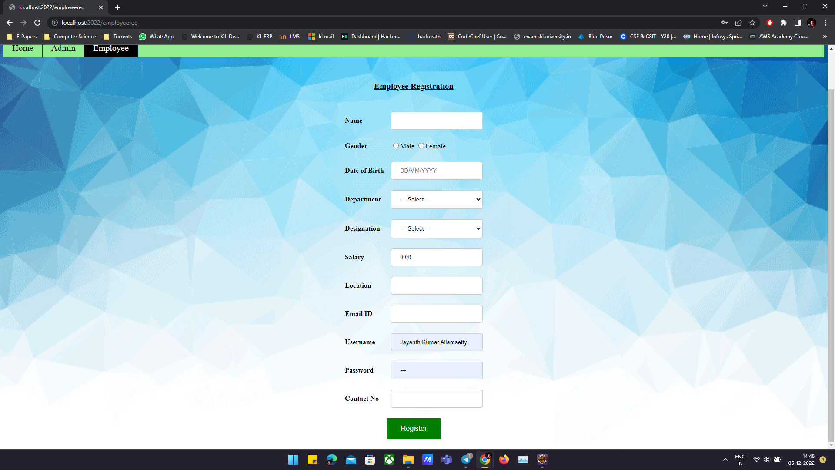Toggle the browser side panel icon

pyautogui.click(x=797, y=23)
